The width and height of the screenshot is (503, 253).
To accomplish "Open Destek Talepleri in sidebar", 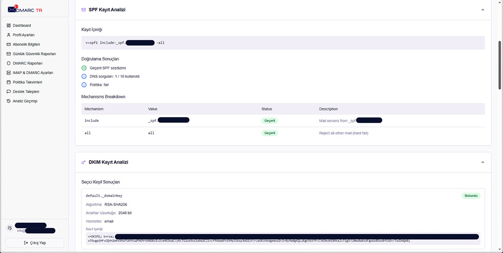I will coord(26,92).
